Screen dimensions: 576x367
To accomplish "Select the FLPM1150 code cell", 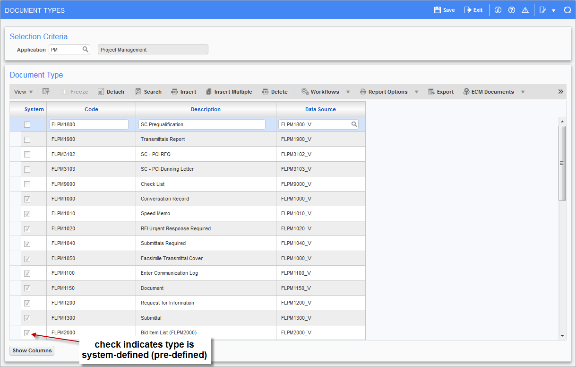I will coord(91,288).
